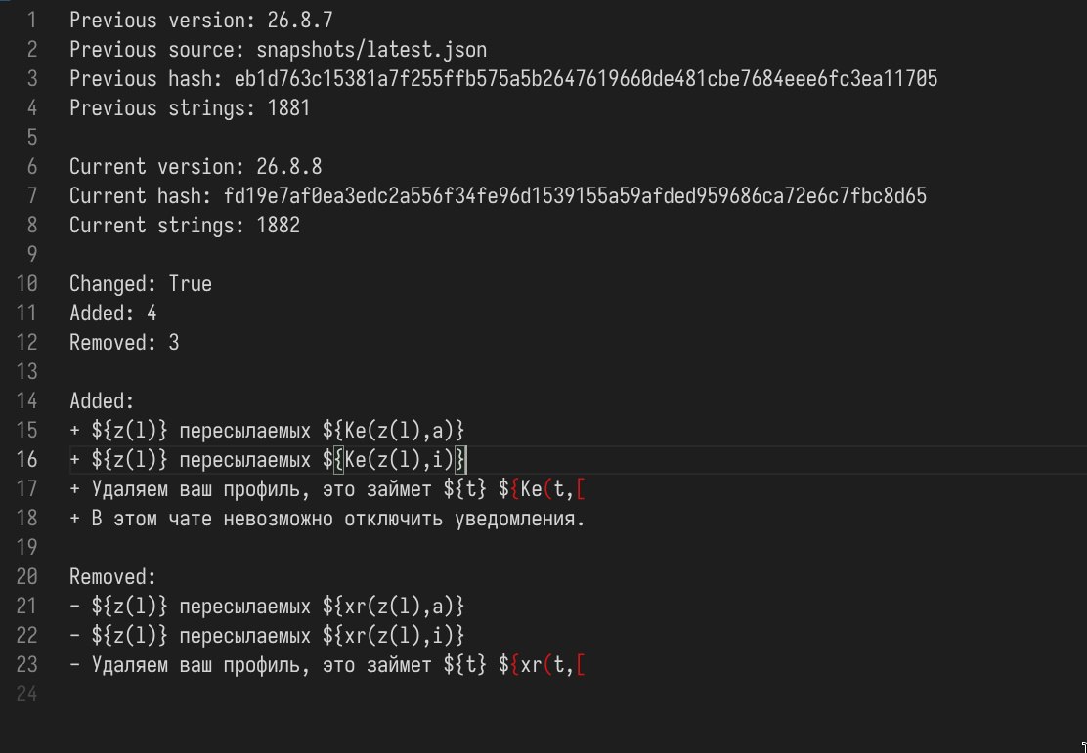This screenshot has width=1087, height=753.
Task: Click on the Added: 4 line
Action: click(x=113, y=314)
